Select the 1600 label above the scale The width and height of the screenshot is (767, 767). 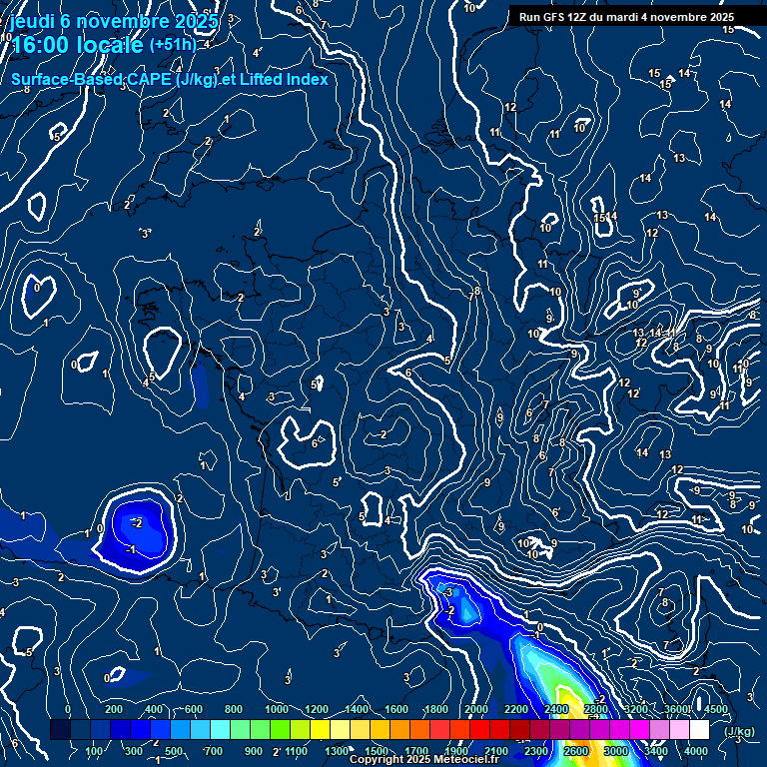tap(396, 709)
